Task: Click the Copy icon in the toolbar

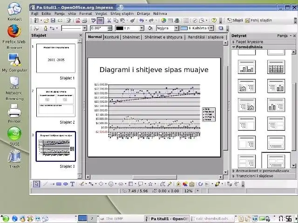Action: click(116, 20)
